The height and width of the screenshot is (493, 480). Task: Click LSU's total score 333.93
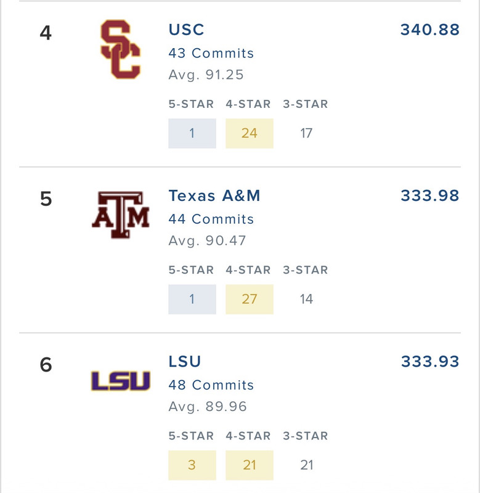429,362
